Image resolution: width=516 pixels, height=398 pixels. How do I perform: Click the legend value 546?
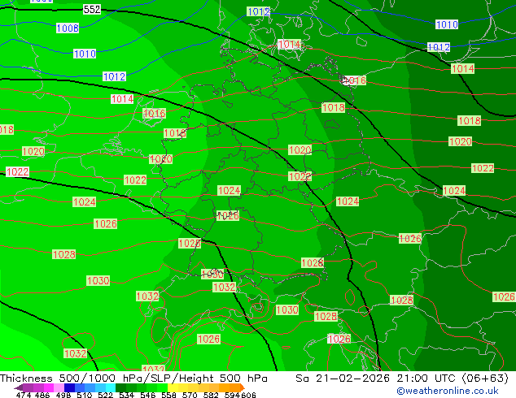pyautogui.click(x=147, y=395)
